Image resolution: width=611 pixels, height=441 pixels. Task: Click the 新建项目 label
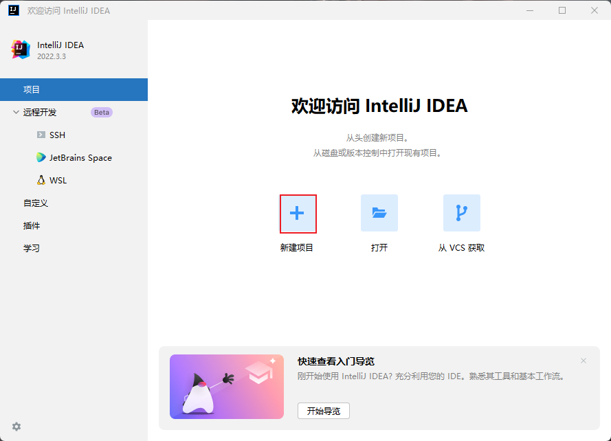click(296, 248)
